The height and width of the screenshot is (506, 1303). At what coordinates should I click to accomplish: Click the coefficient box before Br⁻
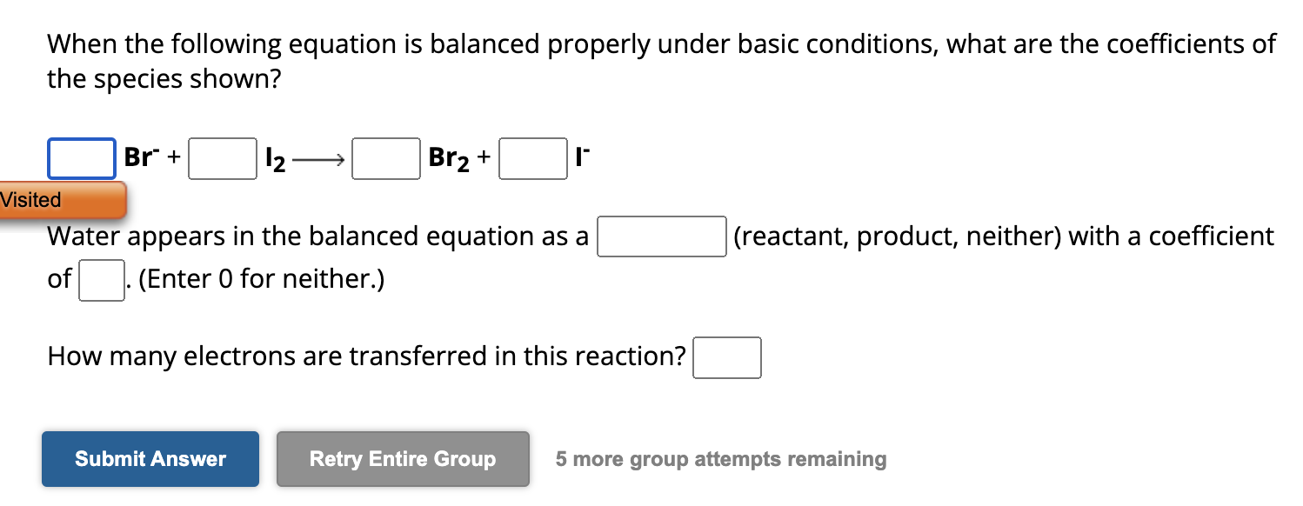click(81, 157)
